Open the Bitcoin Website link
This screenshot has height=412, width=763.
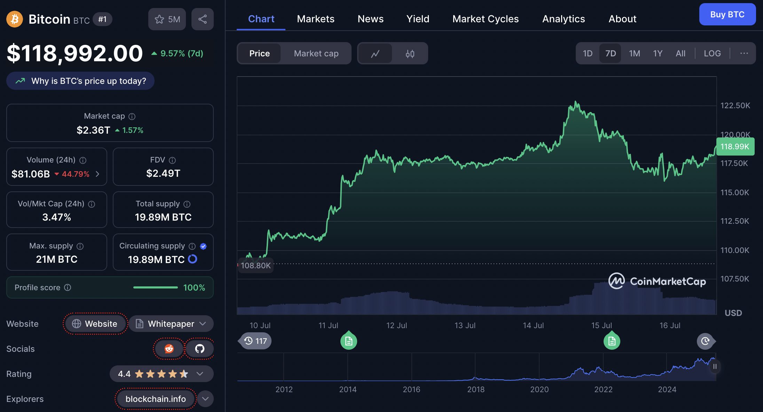95,324
